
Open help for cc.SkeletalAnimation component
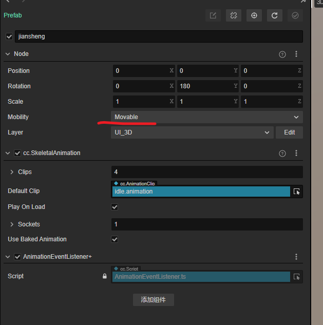point(282,154)
